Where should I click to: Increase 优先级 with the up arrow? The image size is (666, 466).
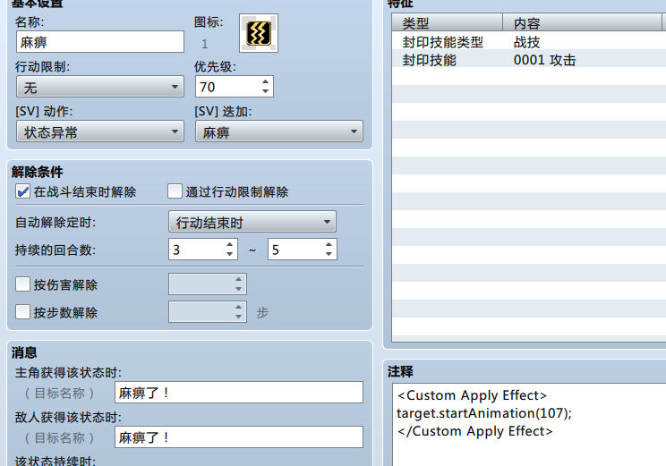266,81
